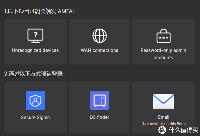Select the "Secure SignIn" label text
Image resolution: width=200 pixels, height=136 pixels.
pyautogui.click(x=35, y=117)
